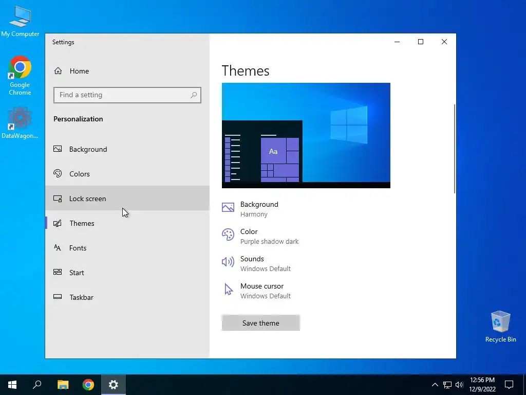Screen dimensions: 526x395
Task: Click the Start tiles icon in sidebar
Action: click(x=58, y=272)
